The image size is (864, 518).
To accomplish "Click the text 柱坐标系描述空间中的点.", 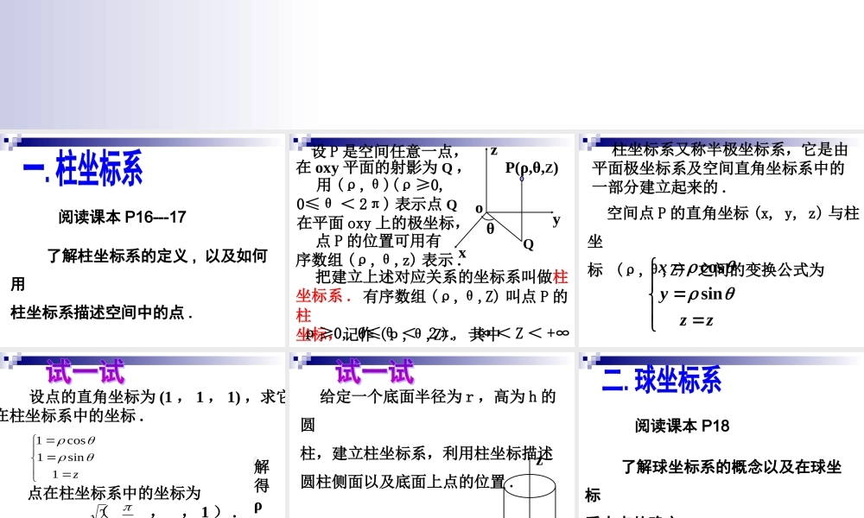I will click(x=101, y=313).
